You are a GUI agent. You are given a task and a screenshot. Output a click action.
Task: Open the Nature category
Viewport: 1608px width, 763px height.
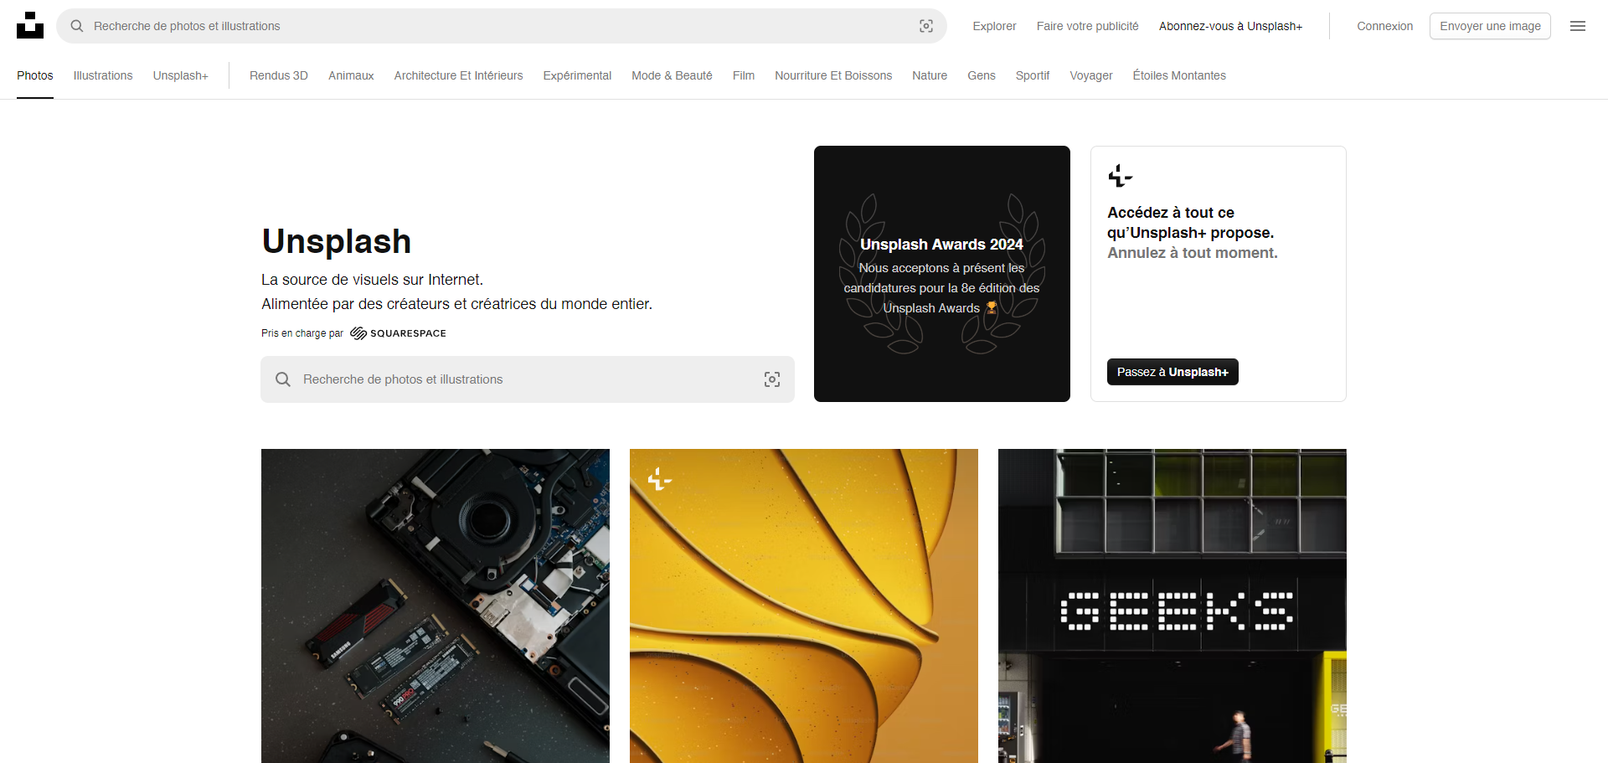click(x=930, y=75)
